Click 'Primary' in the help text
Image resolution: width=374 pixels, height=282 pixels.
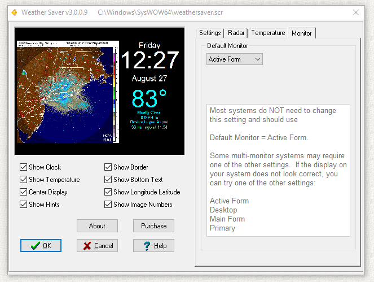(x=223, y=228)
